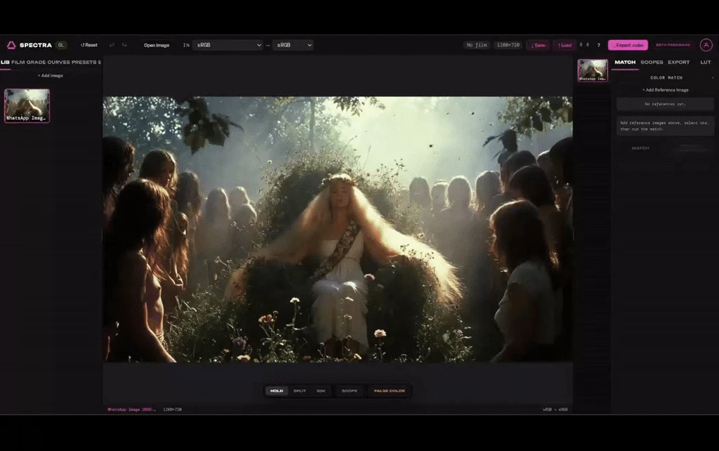Switch to the GRADE tab
The width and height of the screenshot is (719, 451).
click(36, 62)
